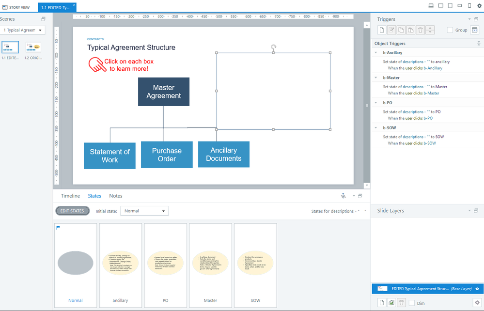This screenshot has height=311, width=484.
Task: Switch to phone landscape preview icon
Action: (x=460, y=5)
